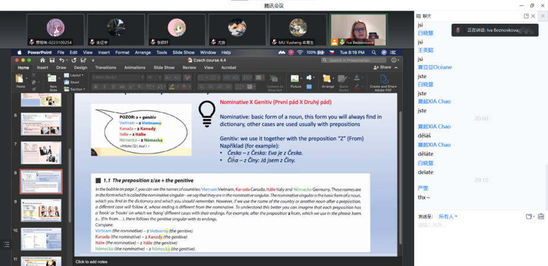
Task: Click the New Slide icon
Action: click(52, 78)
